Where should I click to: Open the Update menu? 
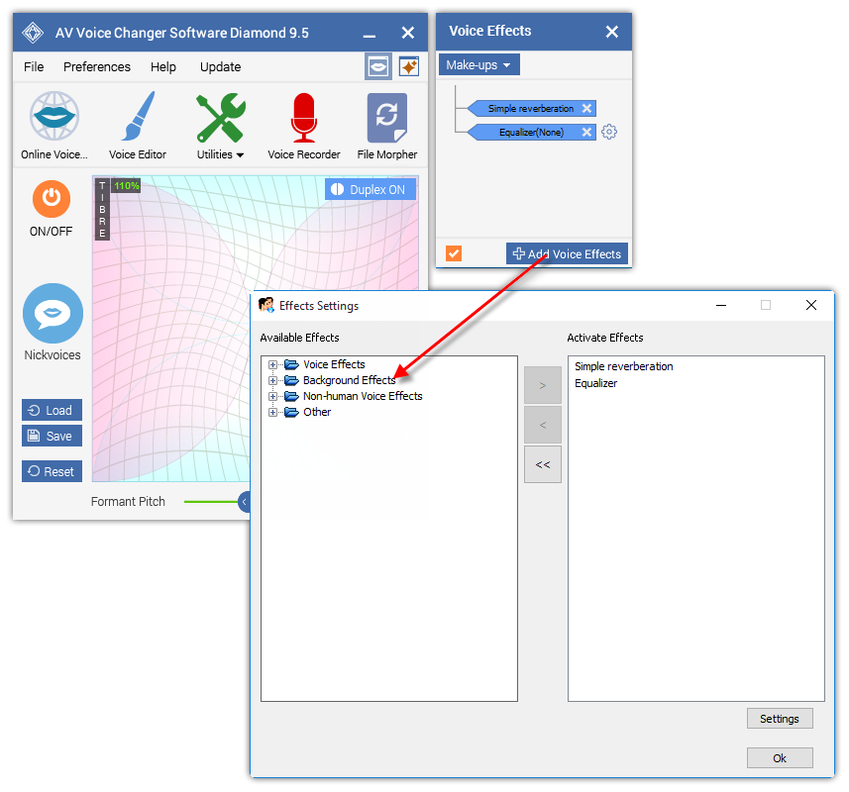pyautogui.click(x=220, y=67)
